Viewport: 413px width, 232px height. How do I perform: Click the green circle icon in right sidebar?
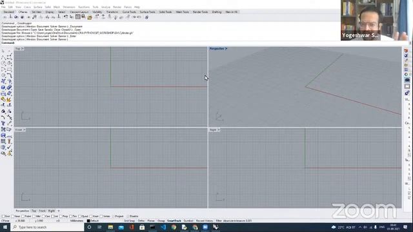(x=406, y=75)
